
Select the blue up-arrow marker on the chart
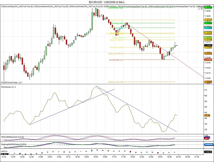click(169, 53)
